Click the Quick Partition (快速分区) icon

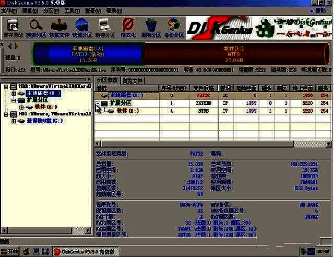[x=81, y=27]
